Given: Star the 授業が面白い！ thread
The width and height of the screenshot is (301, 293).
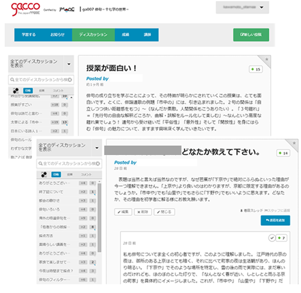Looking at the screenshot, I should click(267, 59).
